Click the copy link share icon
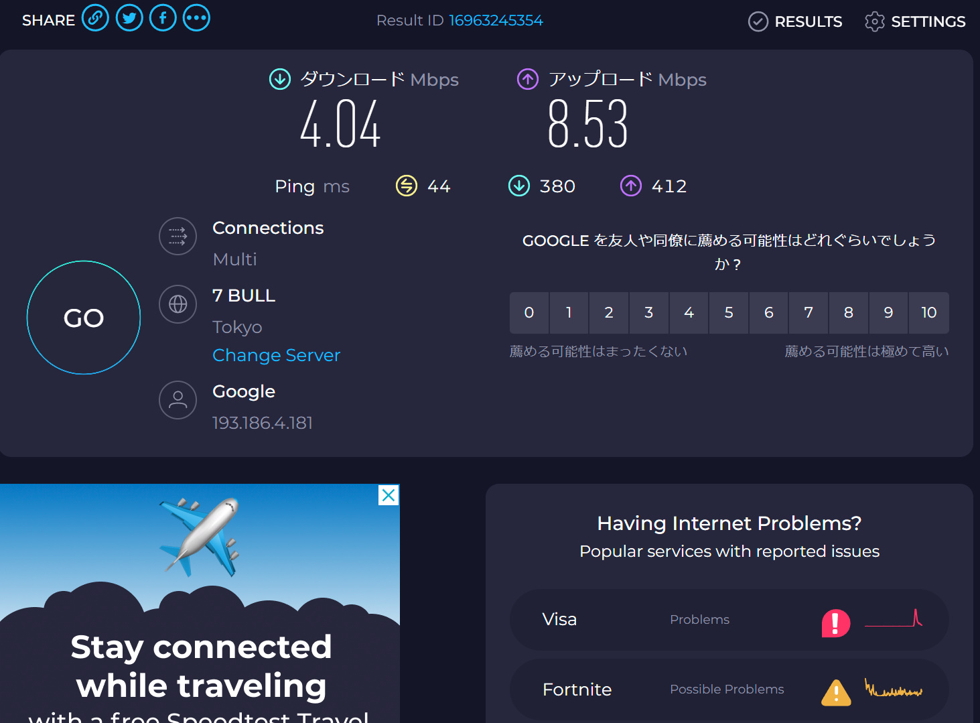This screenshot has height=723, width=980. 95,18
